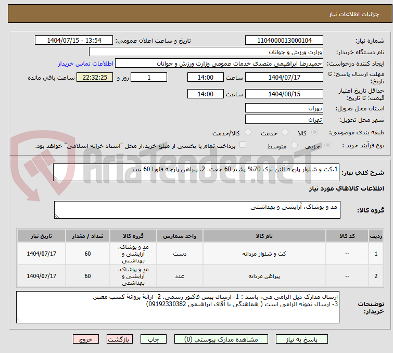The image size is (393, 353).
Task: Click the need number field 1104000013000104
Action: 284,41
